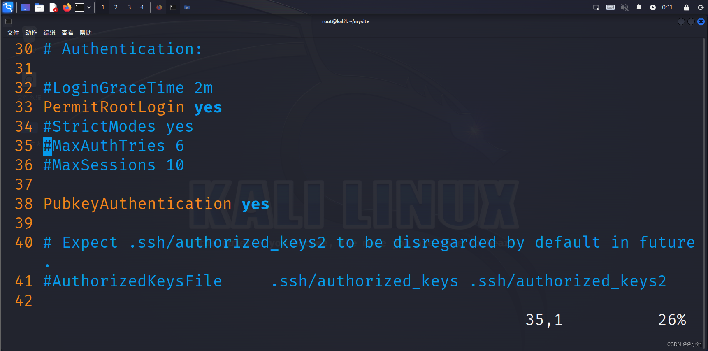Viewport: 708px width, 351px height.
Task: Open the terminal emulator launcher
Action: (80, 7)
